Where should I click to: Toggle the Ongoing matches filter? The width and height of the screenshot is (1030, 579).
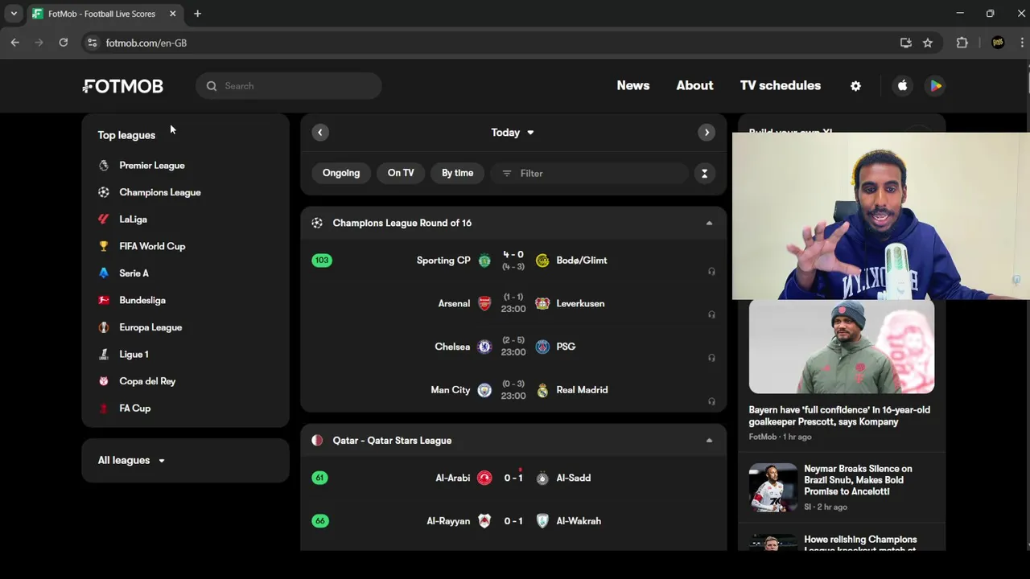[x=341, y=173]
